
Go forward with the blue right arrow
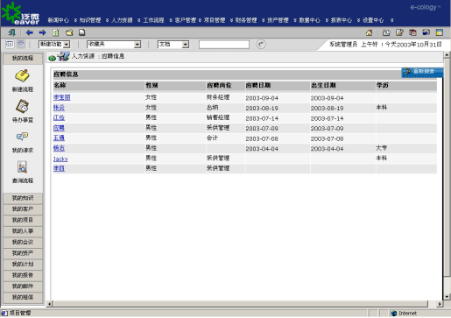click(x=42, y=32)
